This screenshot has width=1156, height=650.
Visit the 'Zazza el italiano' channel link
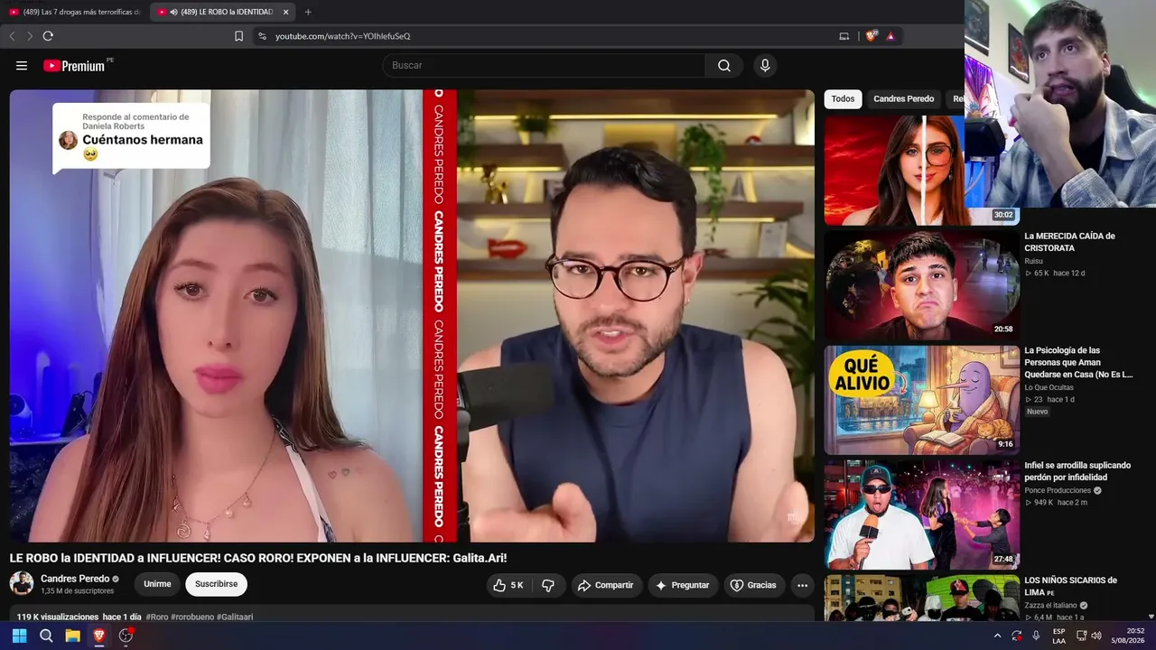click(x=1050, y=605)
